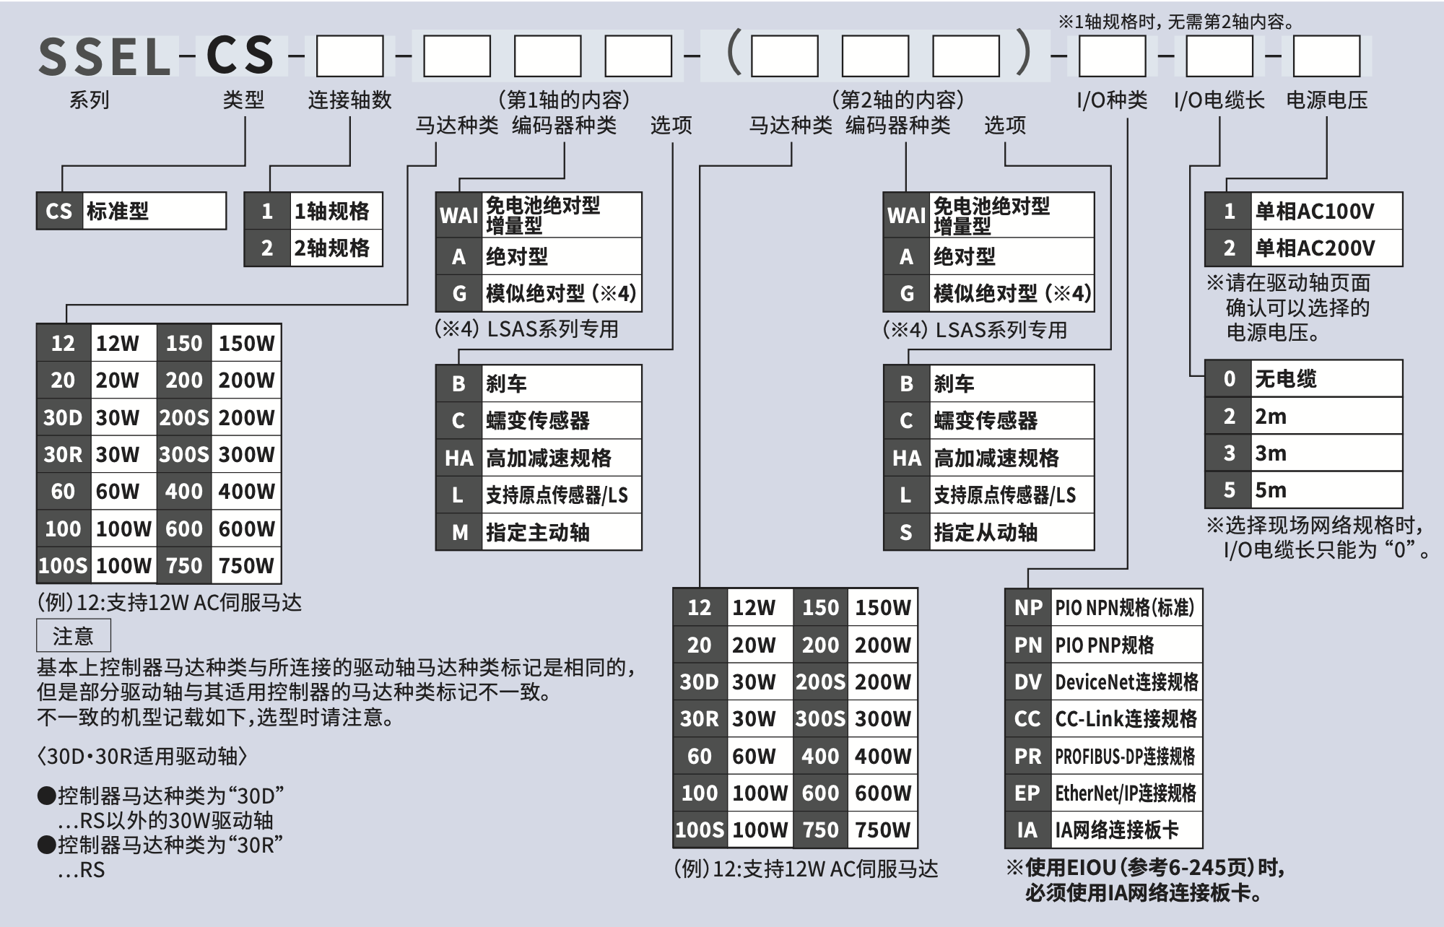Click the line 不一致的机型记载如下,选型时请注意。
The height and width of the screenshot is (927, 1444).
coord(216,717)
